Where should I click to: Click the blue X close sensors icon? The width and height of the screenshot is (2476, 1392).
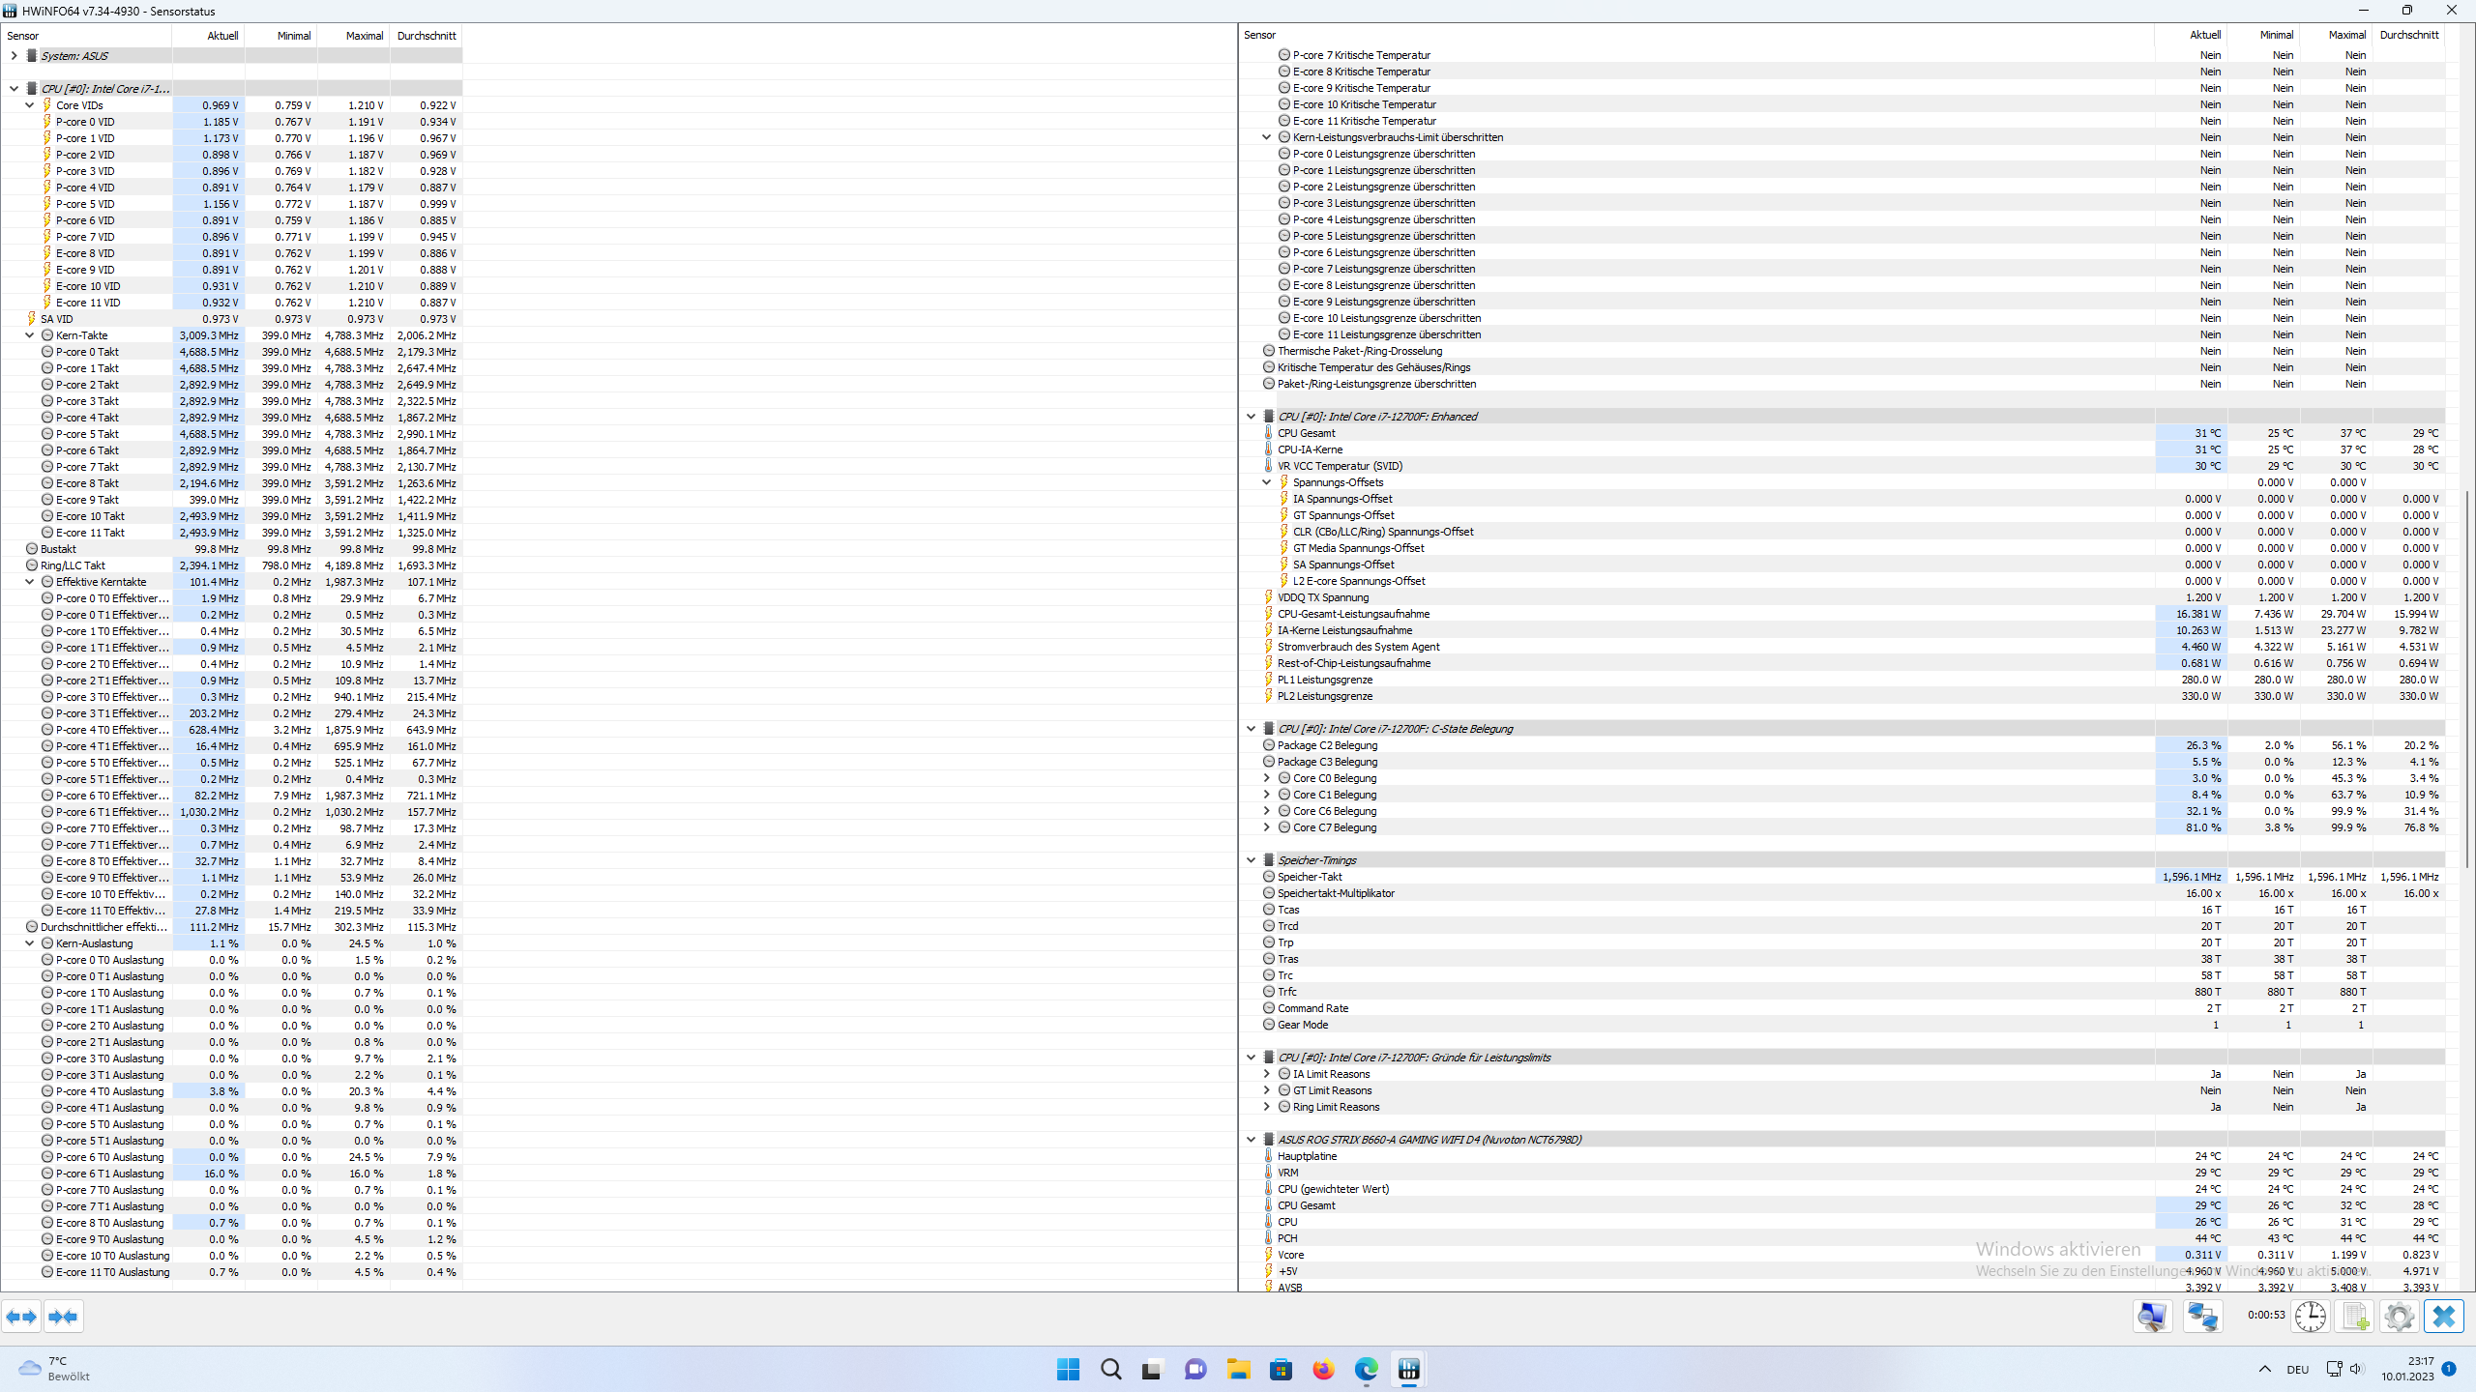point(2444,1317)
